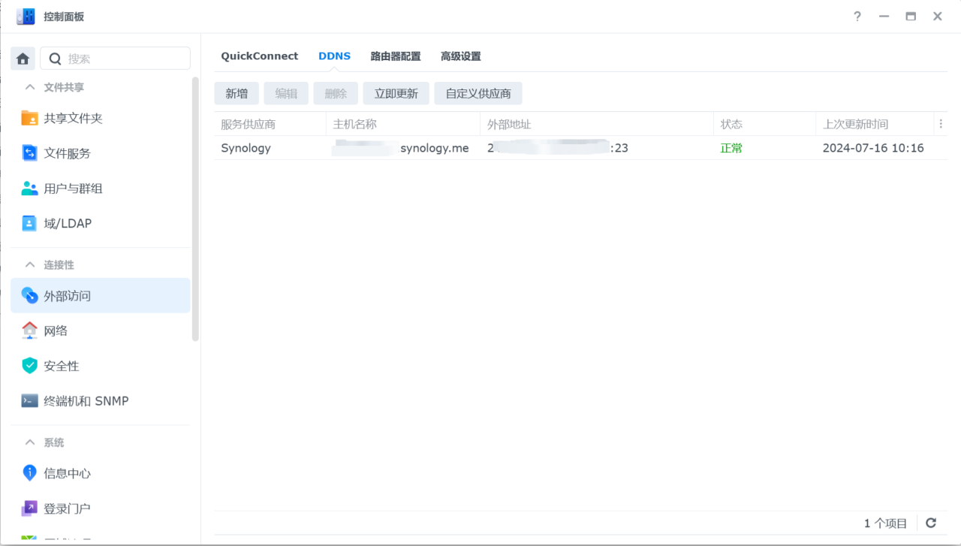
Task: Select the Domain/LDAP icon
Action: click(x=29, y=223)
